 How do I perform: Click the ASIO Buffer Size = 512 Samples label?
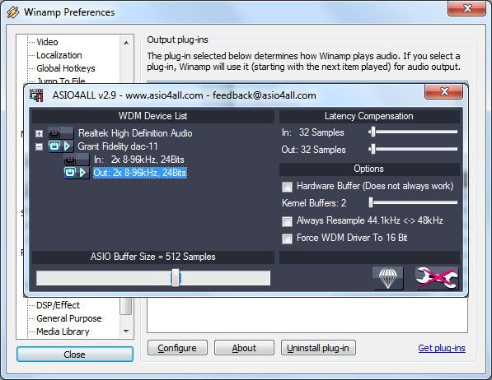click(152, 257)
